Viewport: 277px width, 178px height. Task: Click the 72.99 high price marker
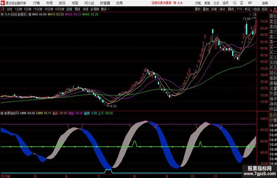pos(247,19)
